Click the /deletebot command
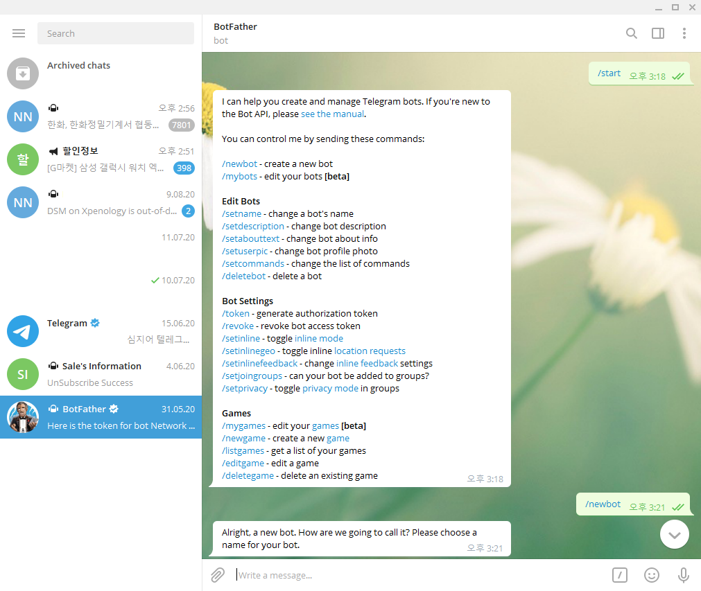The height and width of the screenshot is (591, 701). pyautogui.click(x=243, y=276)
